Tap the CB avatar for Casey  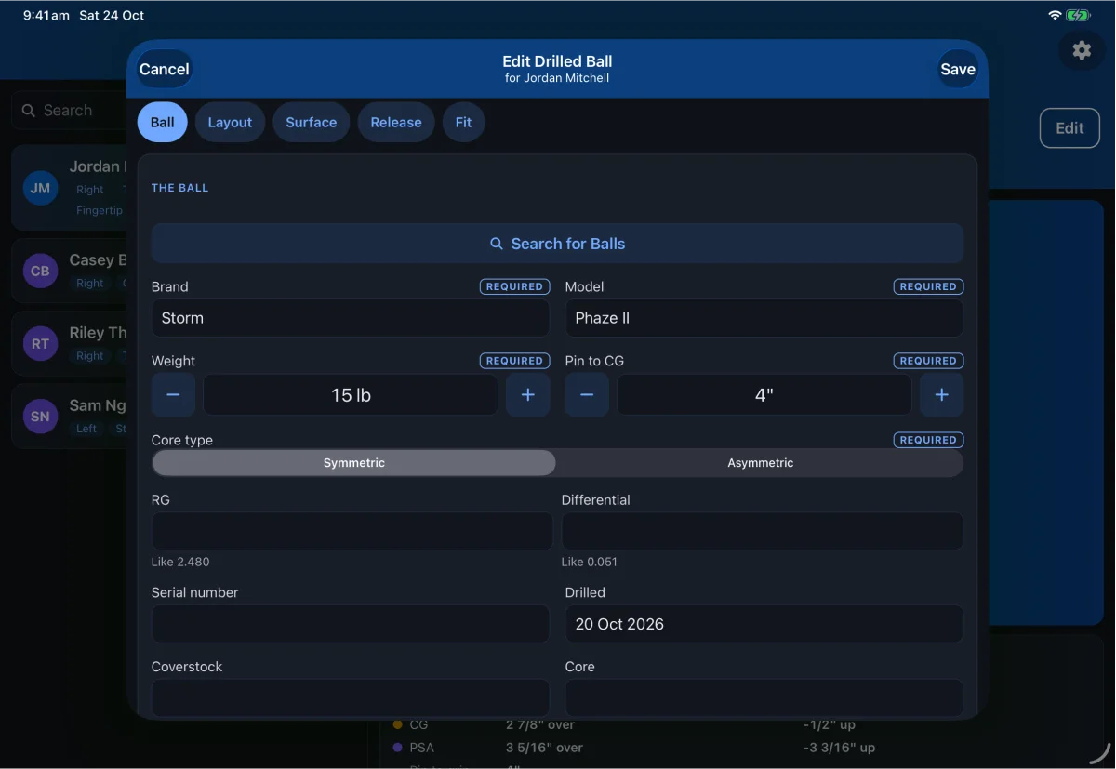[x=40, y=271]
